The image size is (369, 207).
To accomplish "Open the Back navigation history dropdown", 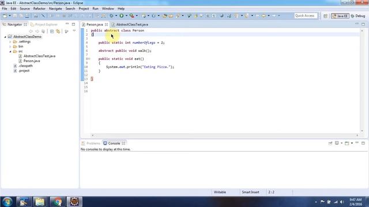I will pos(269,16).
